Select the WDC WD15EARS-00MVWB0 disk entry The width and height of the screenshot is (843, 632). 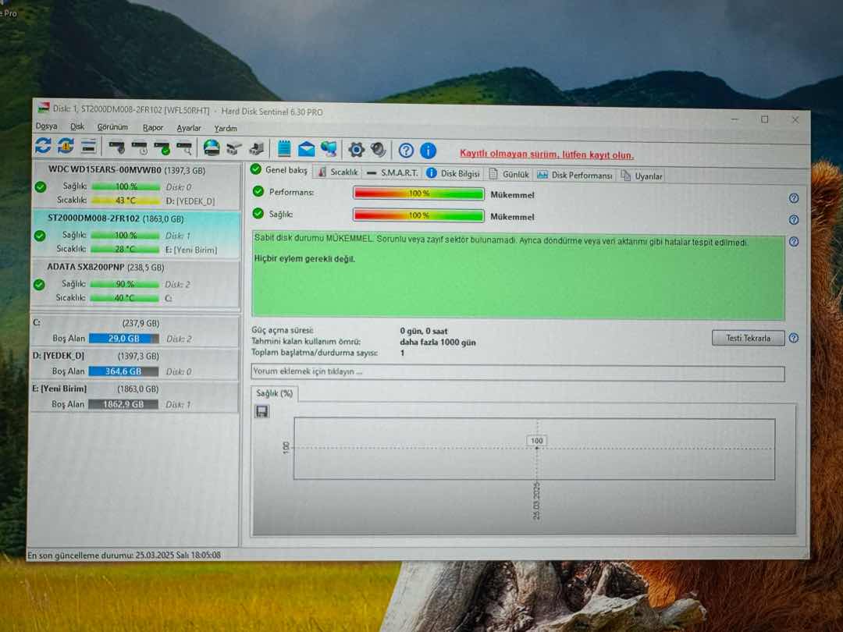pos(137,186)
